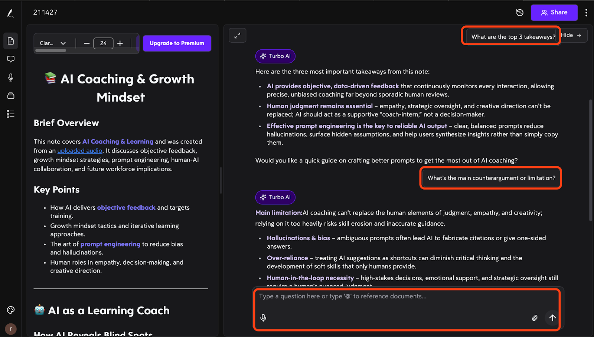594x337 pixels.
Task: Open the chat bubble icon in sidebar
Action: (11, 59)
